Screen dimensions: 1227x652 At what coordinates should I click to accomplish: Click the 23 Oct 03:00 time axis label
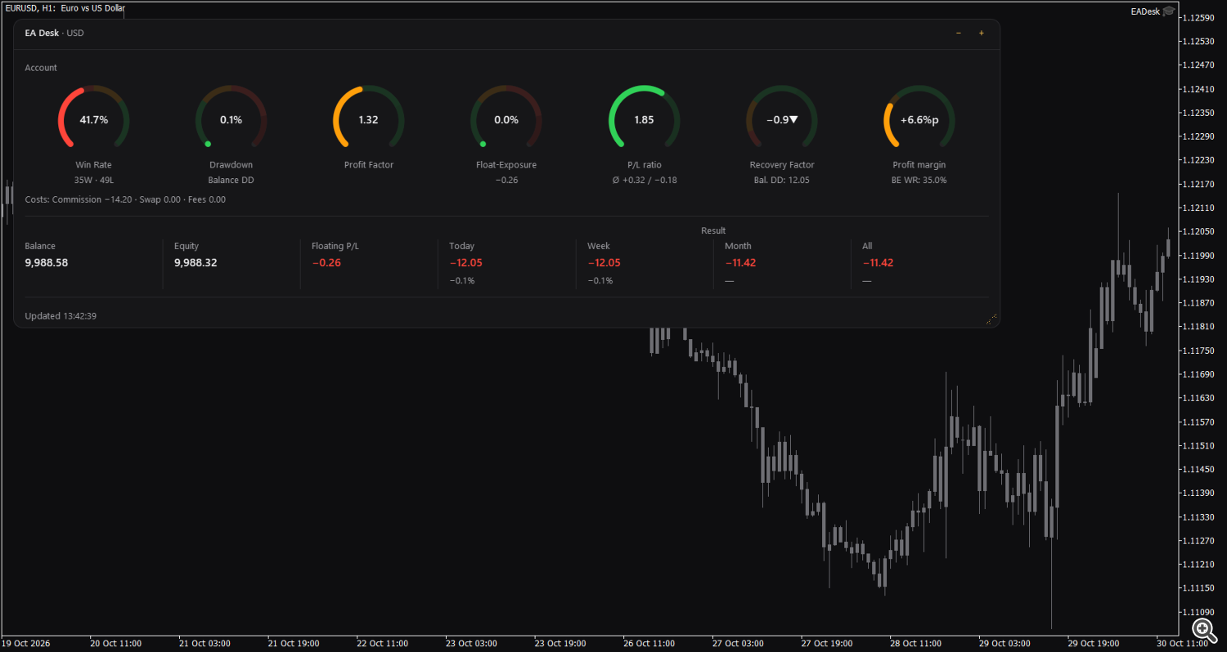click(x=471, y=643)
